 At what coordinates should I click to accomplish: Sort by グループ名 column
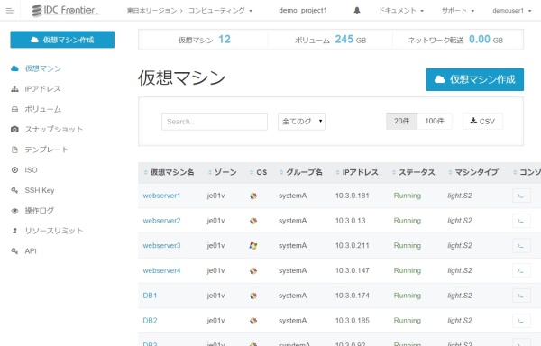tap(301, 172)
